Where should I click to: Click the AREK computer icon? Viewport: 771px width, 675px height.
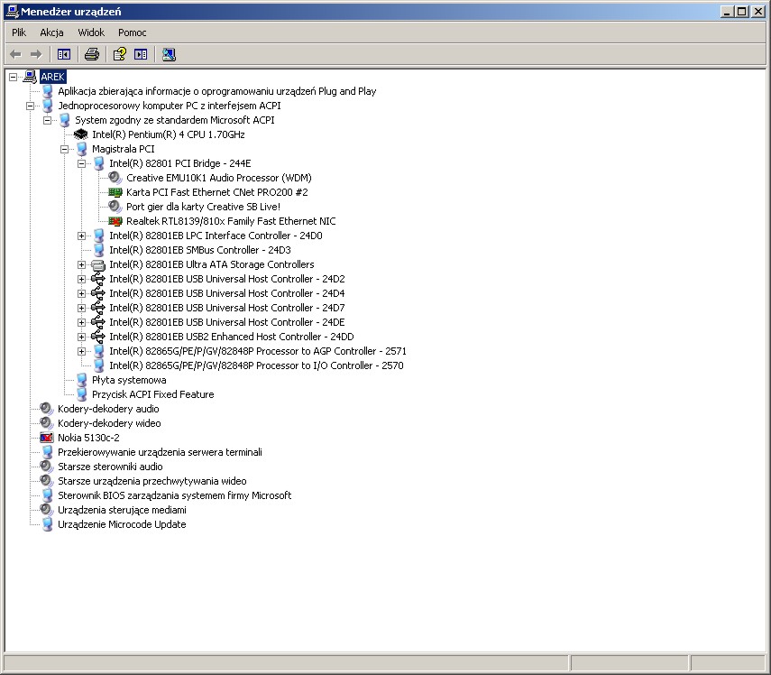point(30,77)
